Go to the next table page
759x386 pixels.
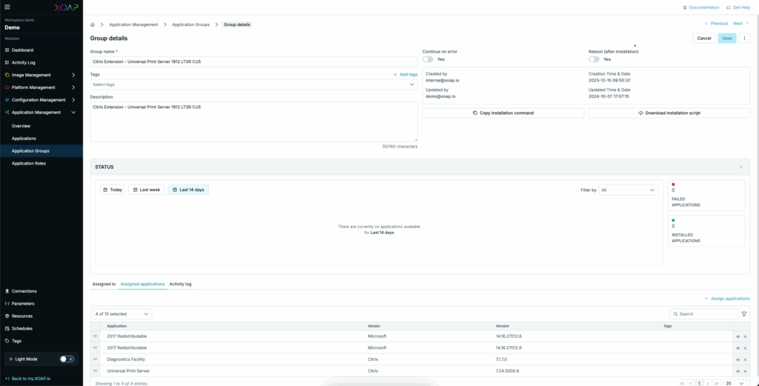[x=708, y=383]
